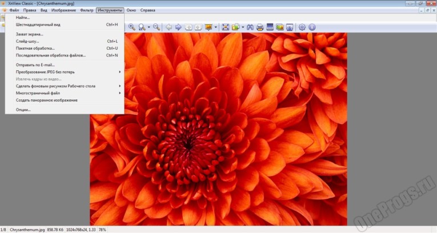Viewport: 437px width, 233px height.
Task: Open the Правка menu
Action: coord(30,10)
